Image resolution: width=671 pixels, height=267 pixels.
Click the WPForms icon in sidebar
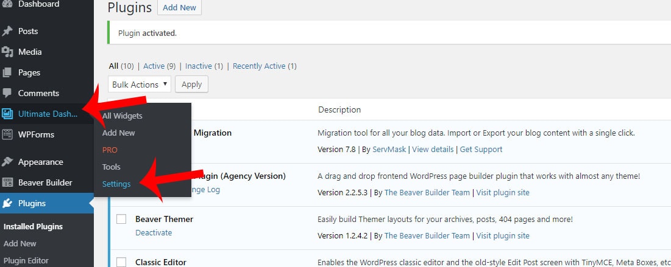point(7,134)
